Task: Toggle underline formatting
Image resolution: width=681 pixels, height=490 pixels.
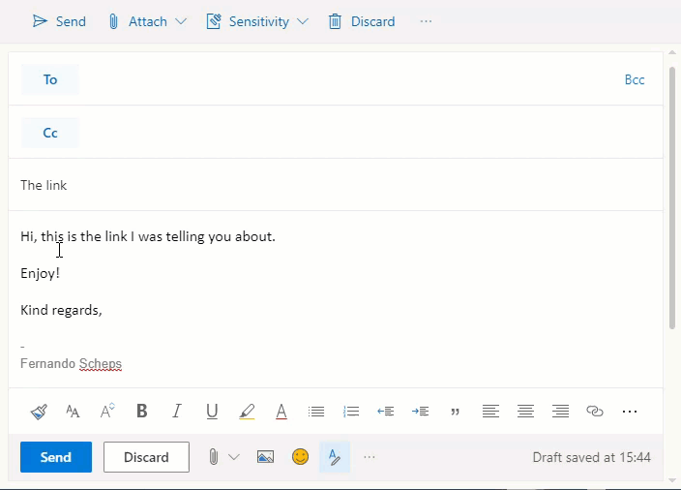Action: [x=212, y=412]
